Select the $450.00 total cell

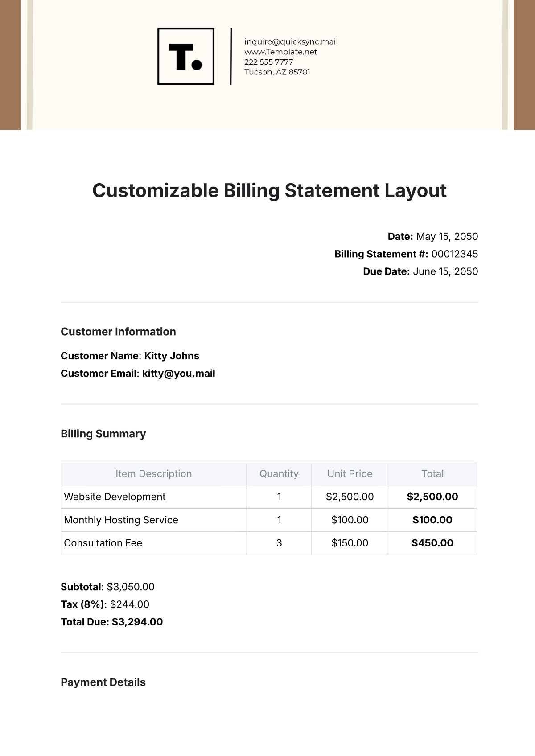pyautogui.click(x=432, y=543)
